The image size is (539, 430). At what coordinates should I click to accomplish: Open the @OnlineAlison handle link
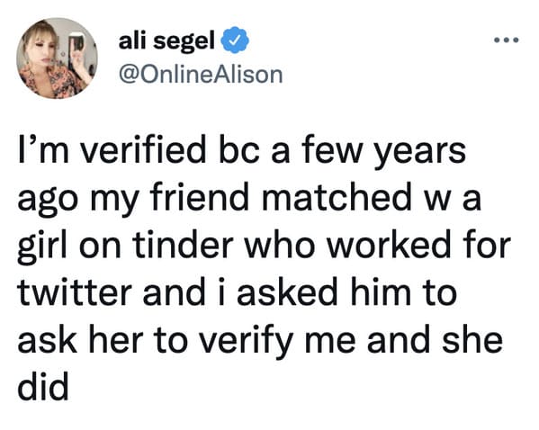pos(201,75)
